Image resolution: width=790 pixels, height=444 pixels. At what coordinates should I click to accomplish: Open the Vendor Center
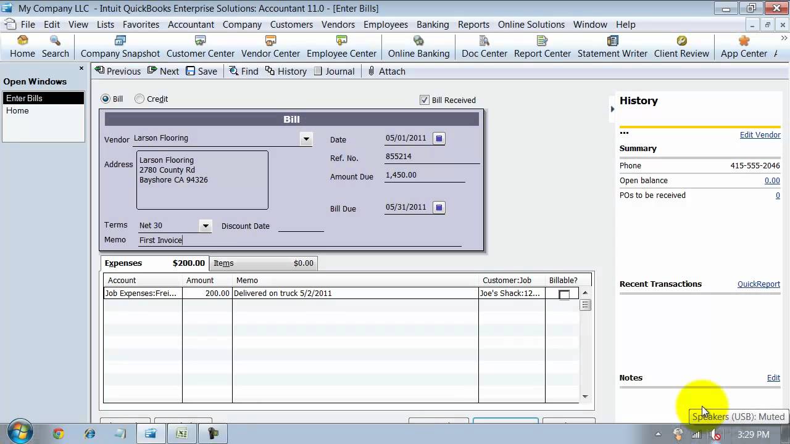coord(270,47)
